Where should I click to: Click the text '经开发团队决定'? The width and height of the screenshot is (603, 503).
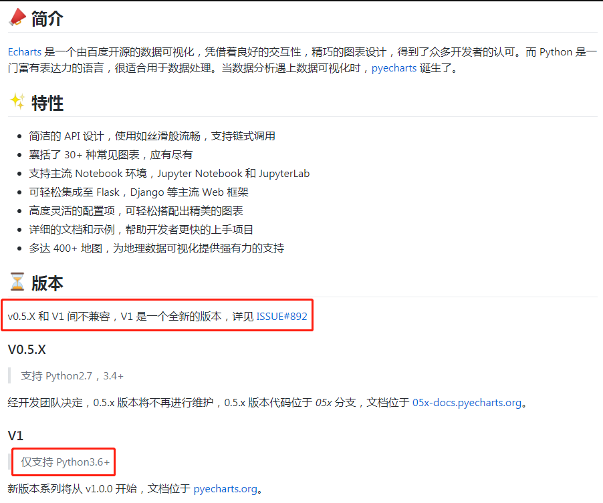45,402
